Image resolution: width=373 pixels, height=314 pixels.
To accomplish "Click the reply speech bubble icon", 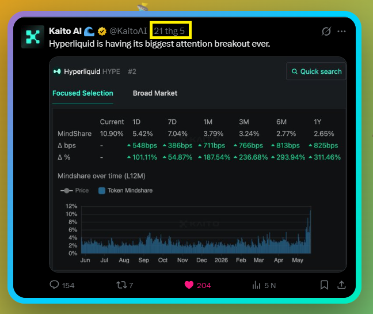I will pos(54,285).
